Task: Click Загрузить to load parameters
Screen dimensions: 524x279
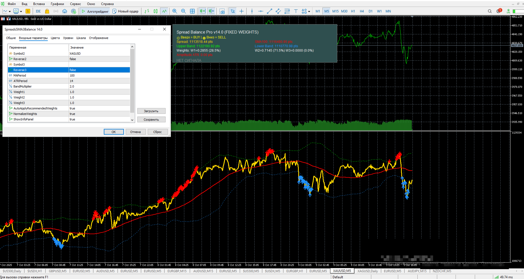Action: (x=151, y=111)
